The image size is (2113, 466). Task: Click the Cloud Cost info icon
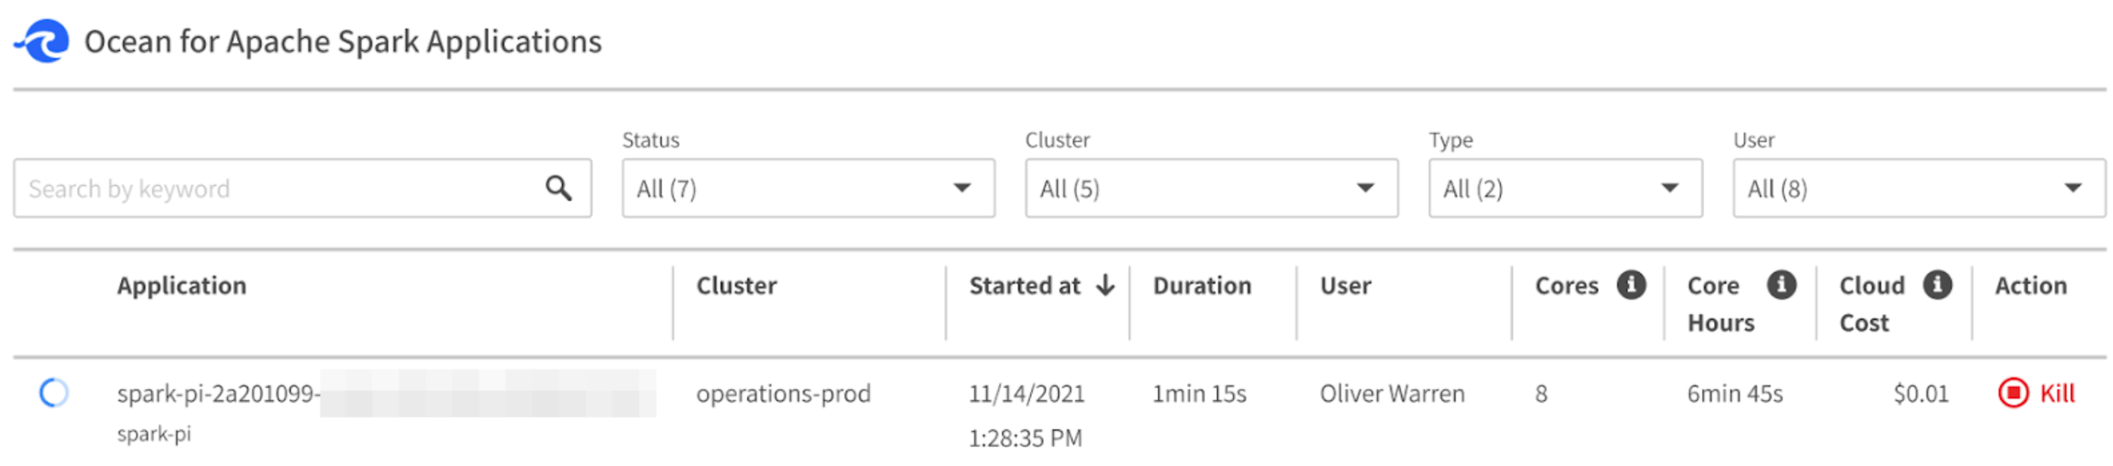[1937, 285]
